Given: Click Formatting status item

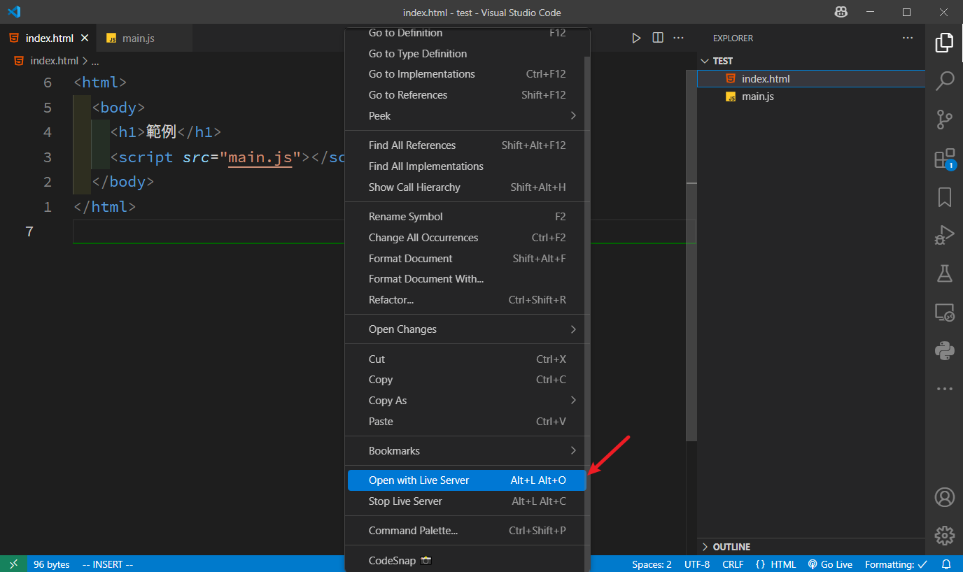Looking at the screenshot, I should pos(896,564).
